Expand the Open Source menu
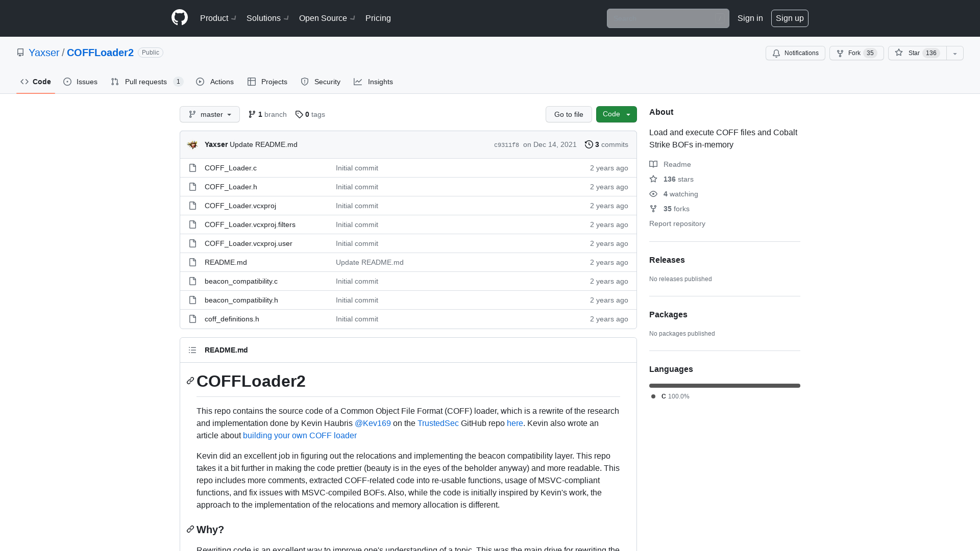Viewport: 980px width, 551px height. tap(327, 18)
